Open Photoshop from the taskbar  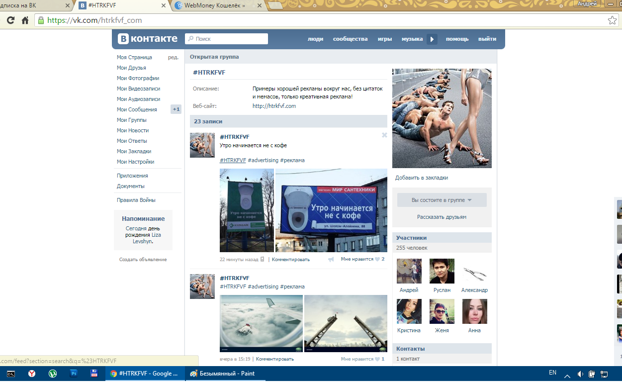(74, 374)
